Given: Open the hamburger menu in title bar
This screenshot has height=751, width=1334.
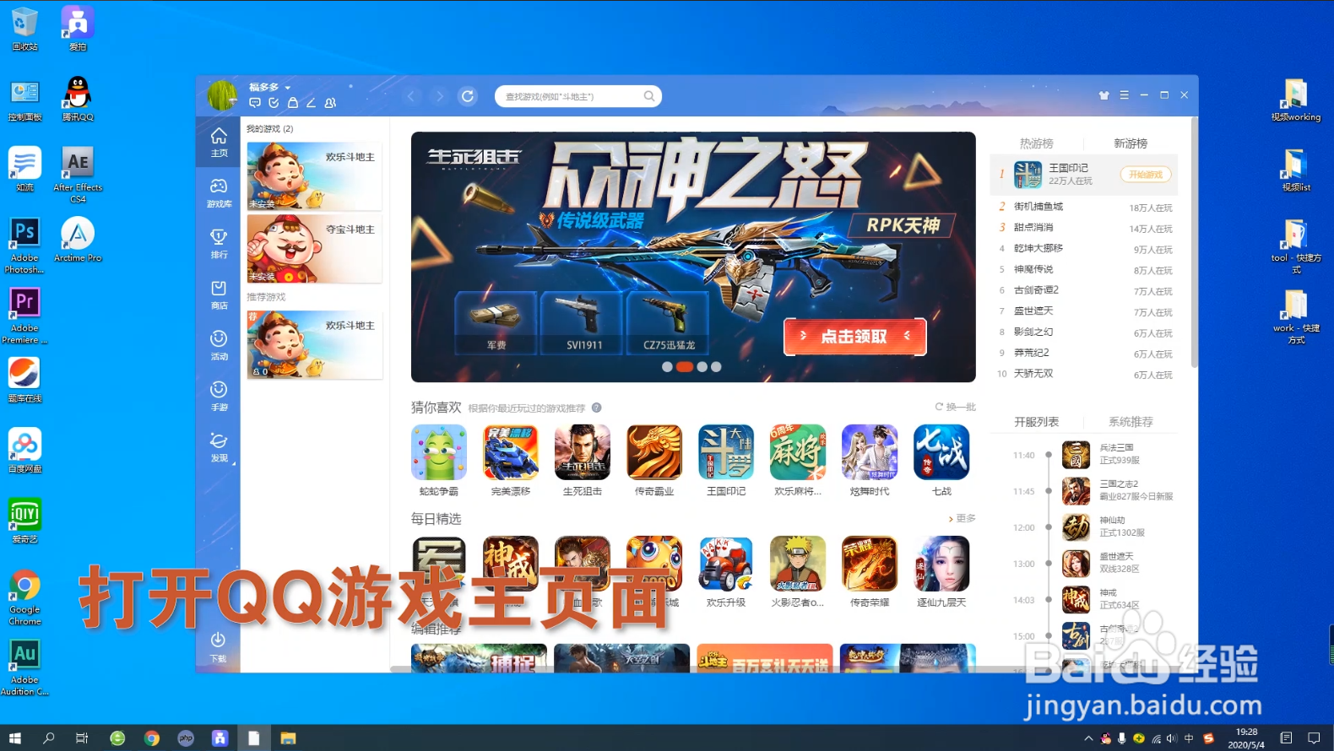Looking at the screenshot, I should [x=1124, y=95].
